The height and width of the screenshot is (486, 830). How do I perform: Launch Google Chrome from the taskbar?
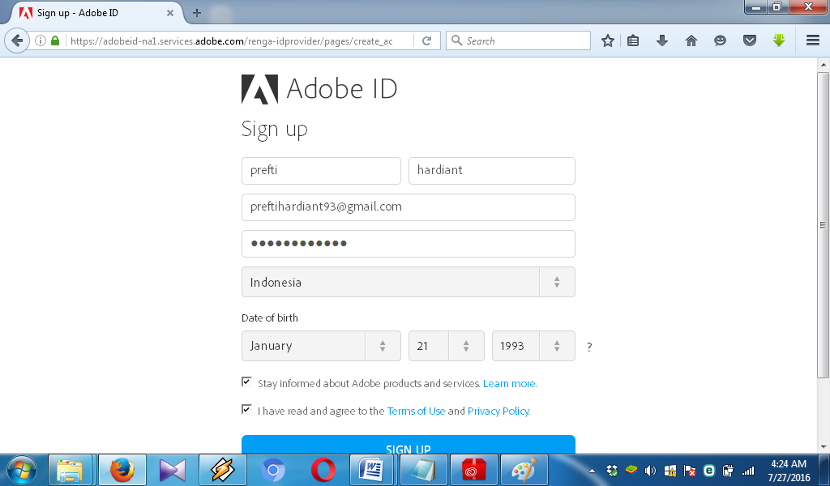click(273, 470)
